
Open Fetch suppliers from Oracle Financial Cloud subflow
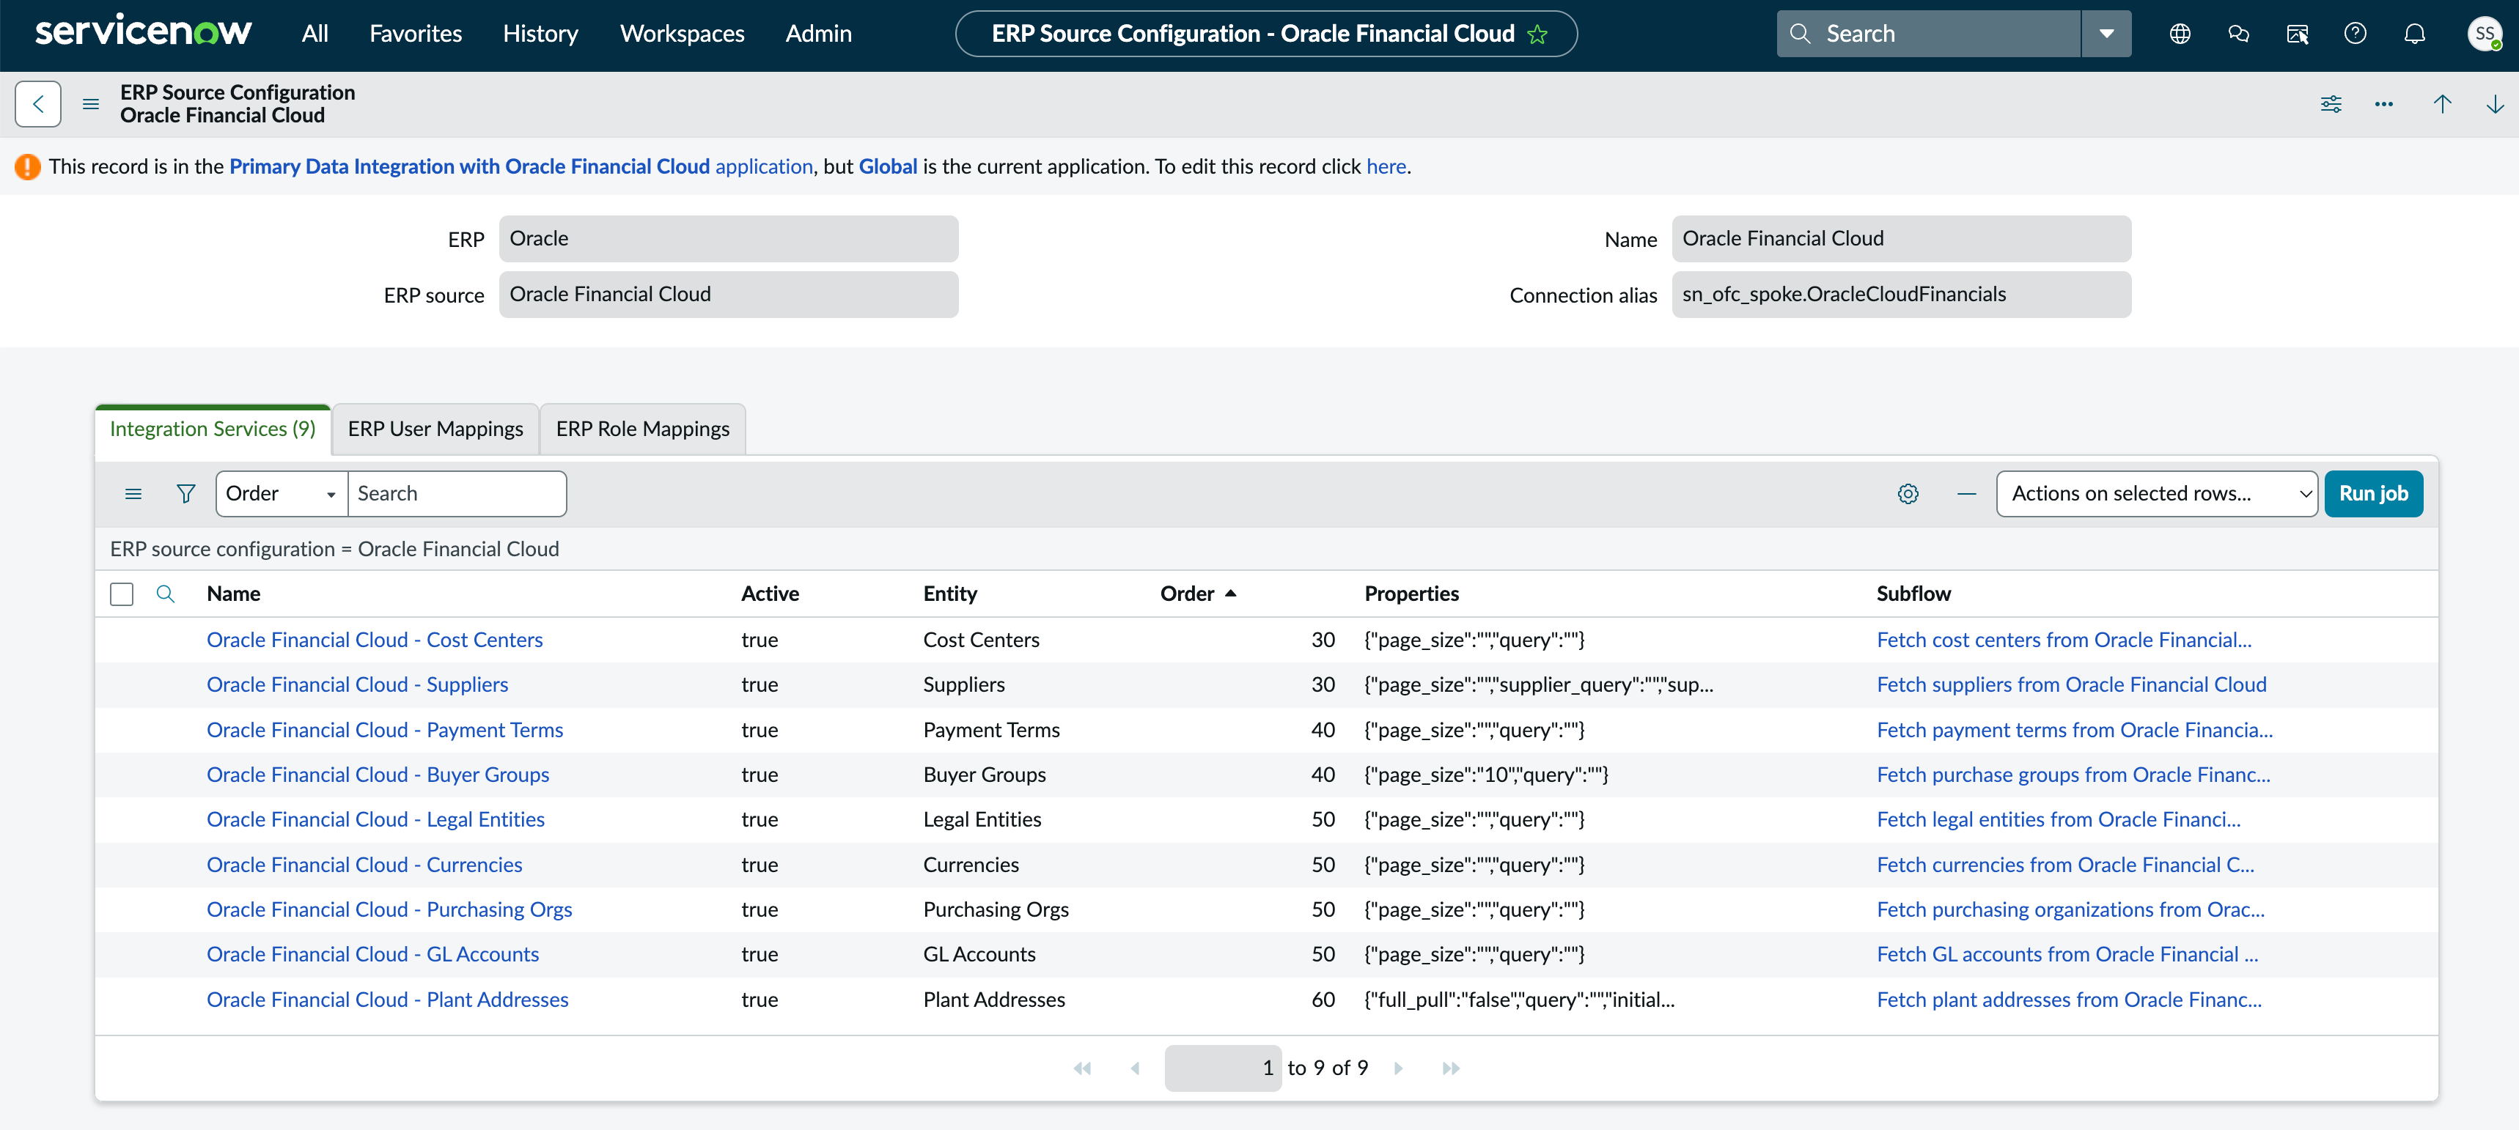2071,684
